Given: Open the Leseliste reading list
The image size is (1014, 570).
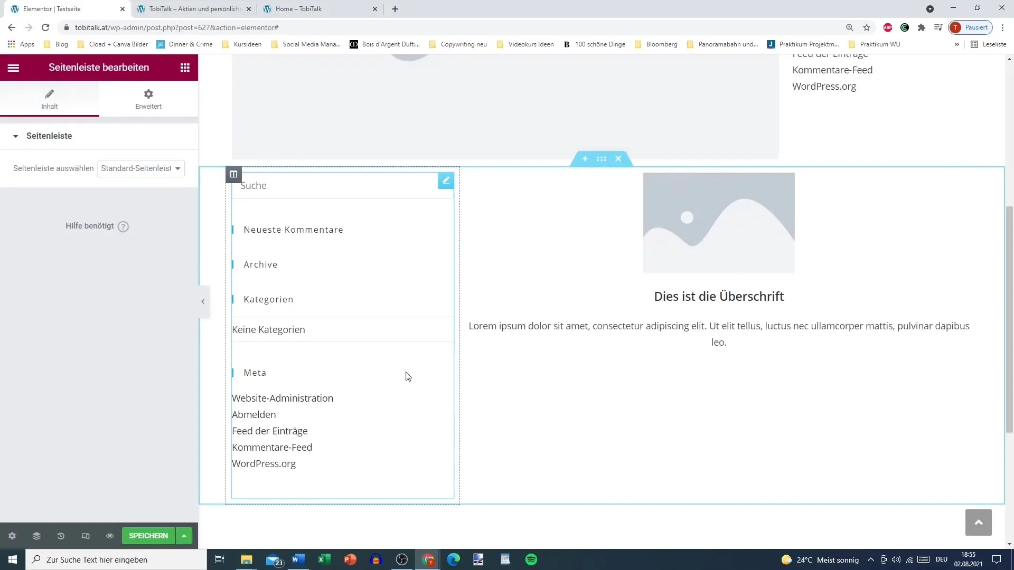Looking at the screenshot, I should (x=989, y=44).
